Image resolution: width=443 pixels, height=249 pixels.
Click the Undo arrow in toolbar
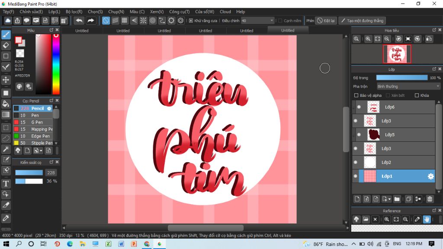(80, 21)
